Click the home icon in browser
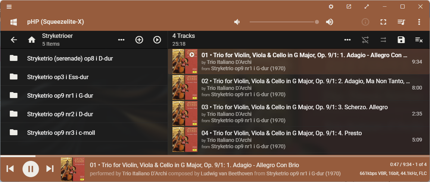The image size is (430, 182). point(32,40)
